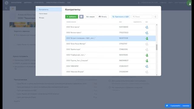The width and height of the screenshot is (194, 109).
Task: Click the grey EDO icon for Блок Роско Моторс
Action: tap(147, 44)
